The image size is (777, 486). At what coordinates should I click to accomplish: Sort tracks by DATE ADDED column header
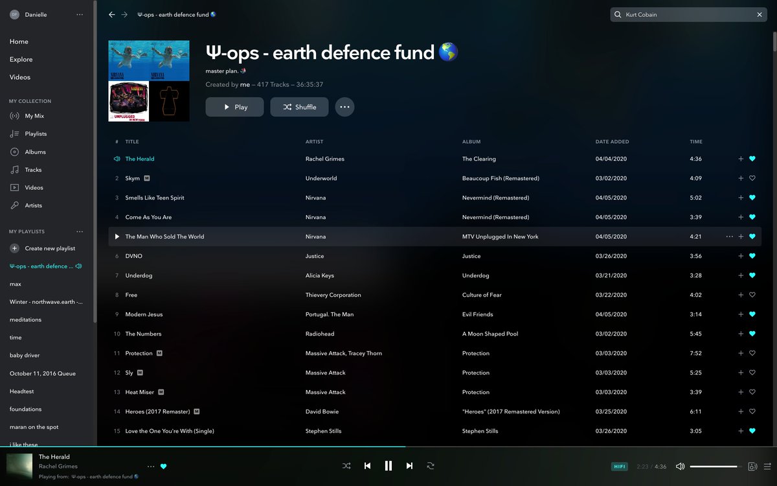pyautogui.click(x=612, y=141)
